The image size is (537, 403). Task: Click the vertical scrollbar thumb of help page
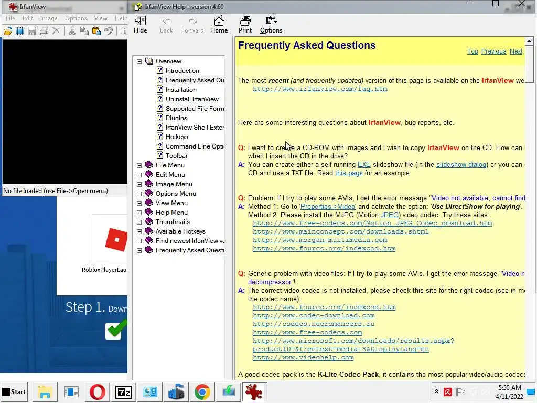[529, 64]
